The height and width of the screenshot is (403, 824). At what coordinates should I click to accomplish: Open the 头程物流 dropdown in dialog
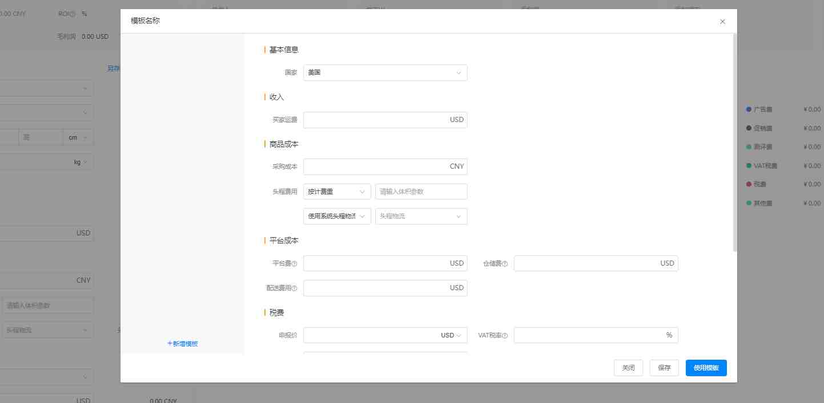pos(421,216)
